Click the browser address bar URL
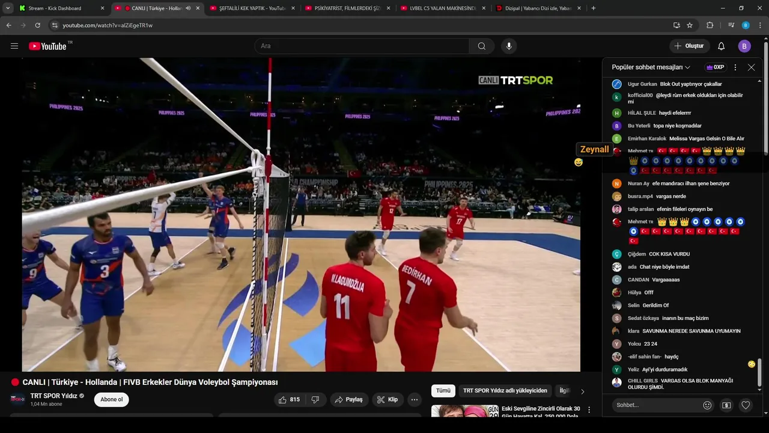769x433 pixels. pyautogui.click(x=108, y=25)
